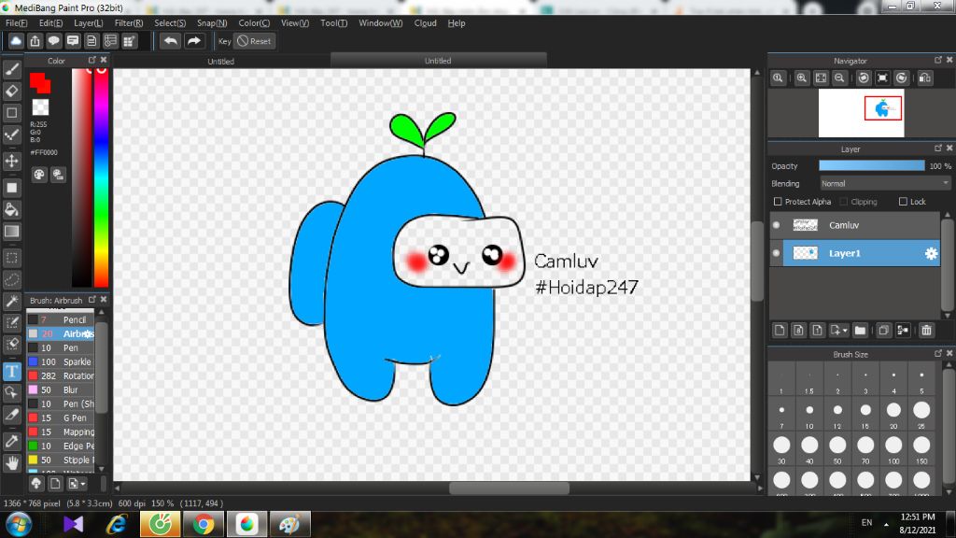
Task: Open the color palette icon
Action: [x=39, y=175]
